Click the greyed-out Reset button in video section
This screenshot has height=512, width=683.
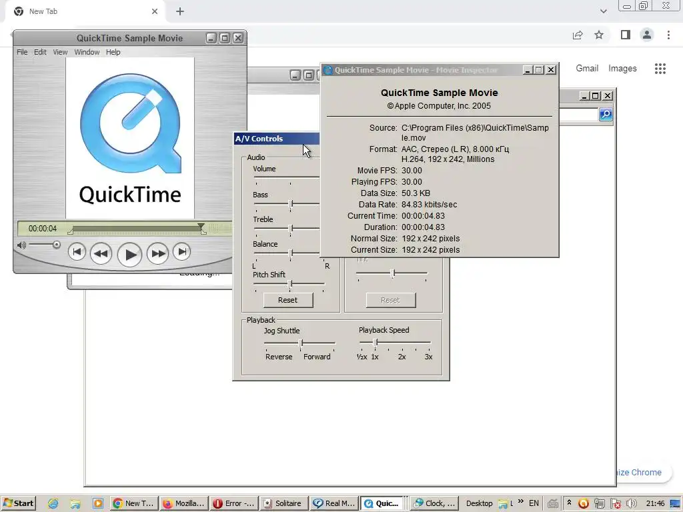[391, 300]
